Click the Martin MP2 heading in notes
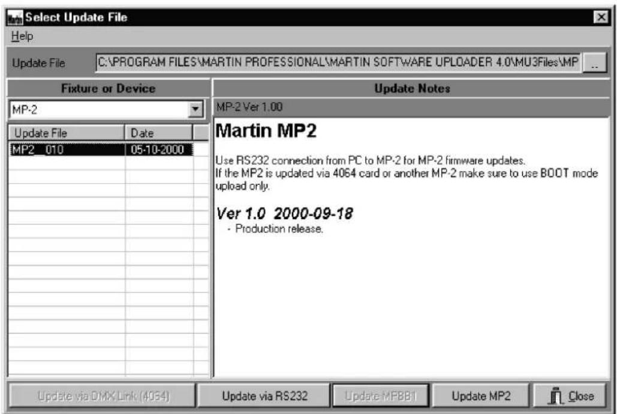This screenshot has height=414, width=617. pyautogui.click(x=266, y=131)
